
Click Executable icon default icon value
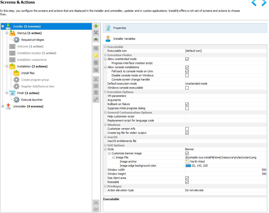coord(193,51)
